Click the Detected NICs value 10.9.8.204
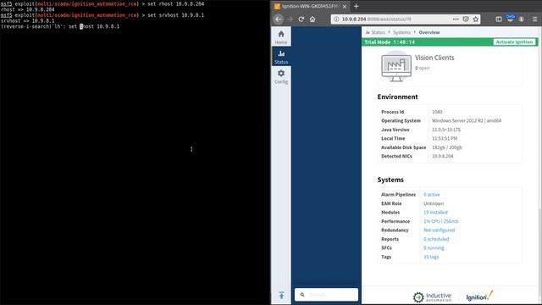542x305 pixels. [442, 156]
